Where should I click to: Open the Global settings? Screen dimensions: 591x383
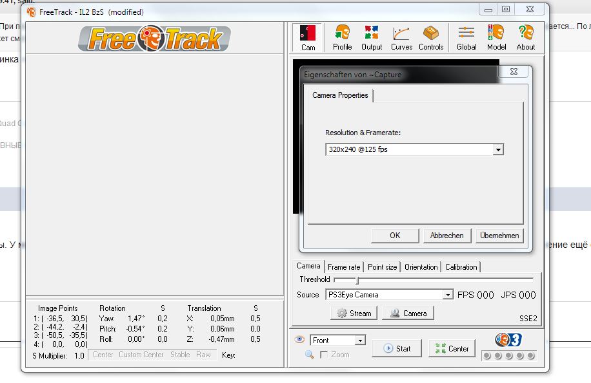point(466,37)
